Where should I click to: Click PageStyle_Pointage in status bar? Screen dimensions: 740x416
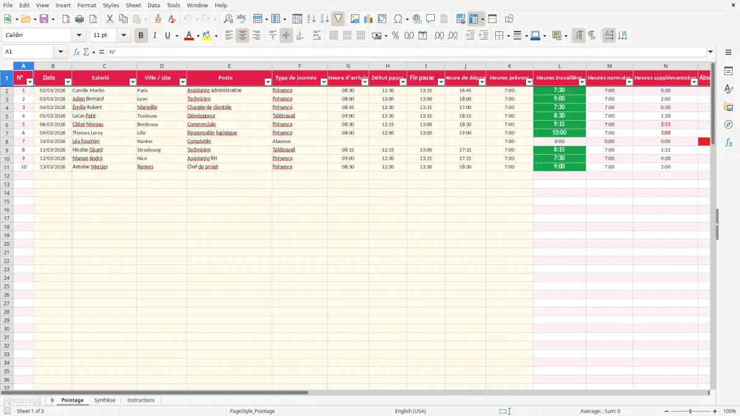[x=252, y=411]
